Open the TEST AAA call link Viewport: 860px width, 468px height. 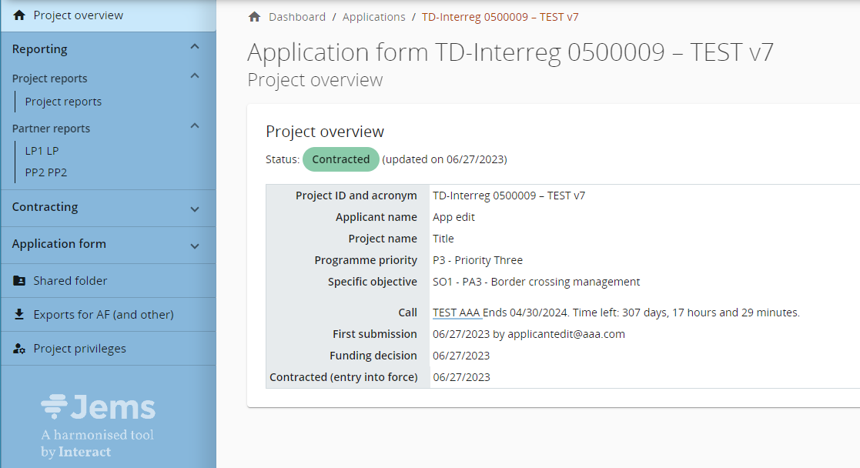pyautogui.click(x=457, y=313)
